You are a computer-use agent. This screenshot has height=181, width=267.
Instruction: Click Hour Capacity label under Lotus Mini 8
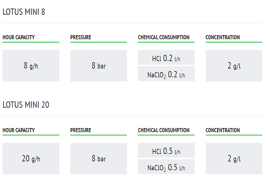pos(19,37)
